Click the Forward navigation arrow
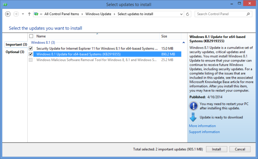 (16, 14)
